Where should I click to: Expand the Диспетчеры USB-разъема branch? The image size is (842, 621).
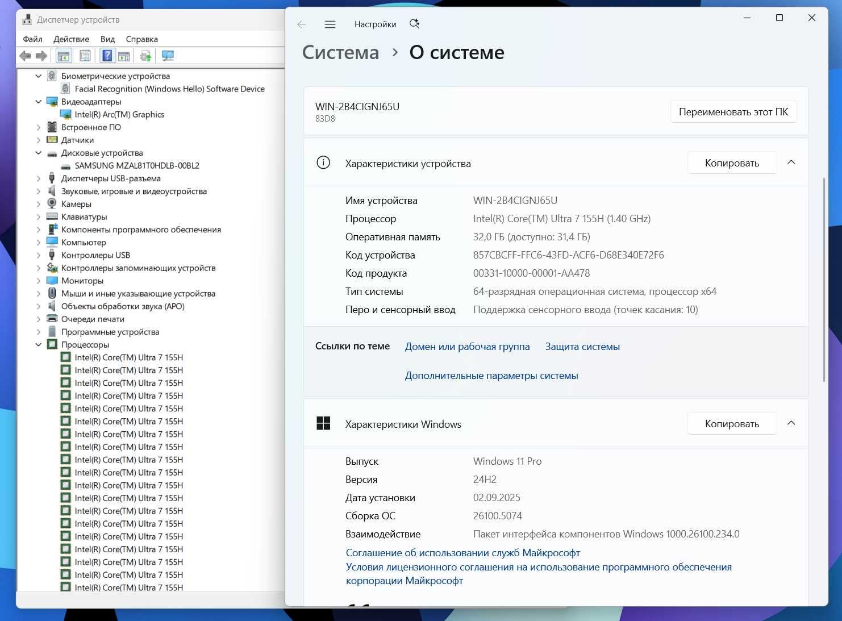38,178
